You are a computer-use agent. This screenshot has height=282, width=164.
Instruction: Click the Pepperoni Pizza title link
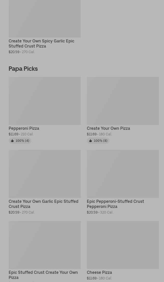[24, 128]
